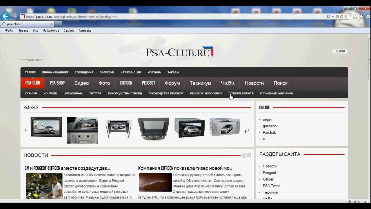
Task: Open the browser Home icon
Action: point(355,17)
